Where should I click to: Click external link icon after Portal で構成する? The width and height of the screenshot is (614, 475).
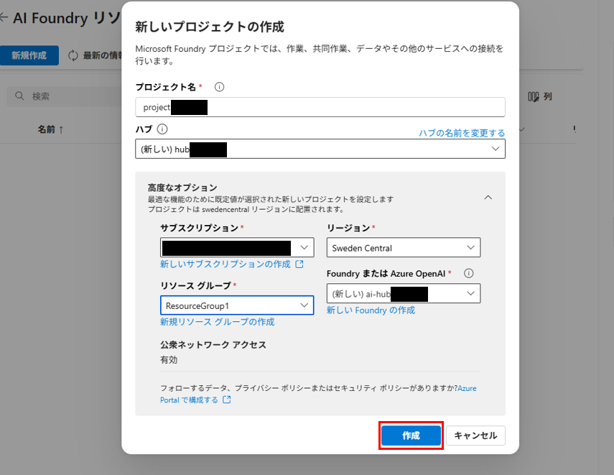(x=227, y=400)
